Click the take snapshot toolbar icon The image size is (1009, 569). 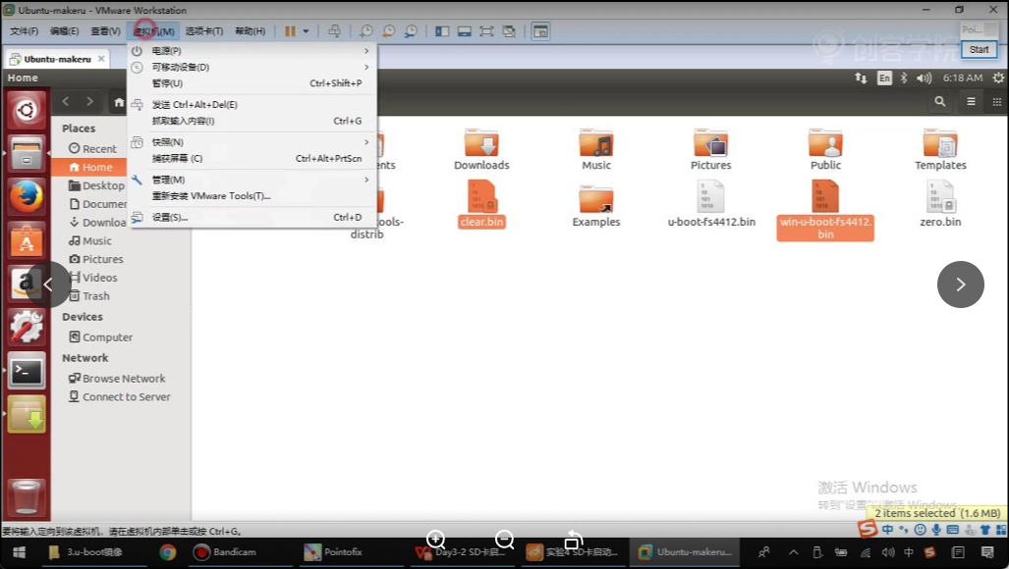tap(365, 30)
